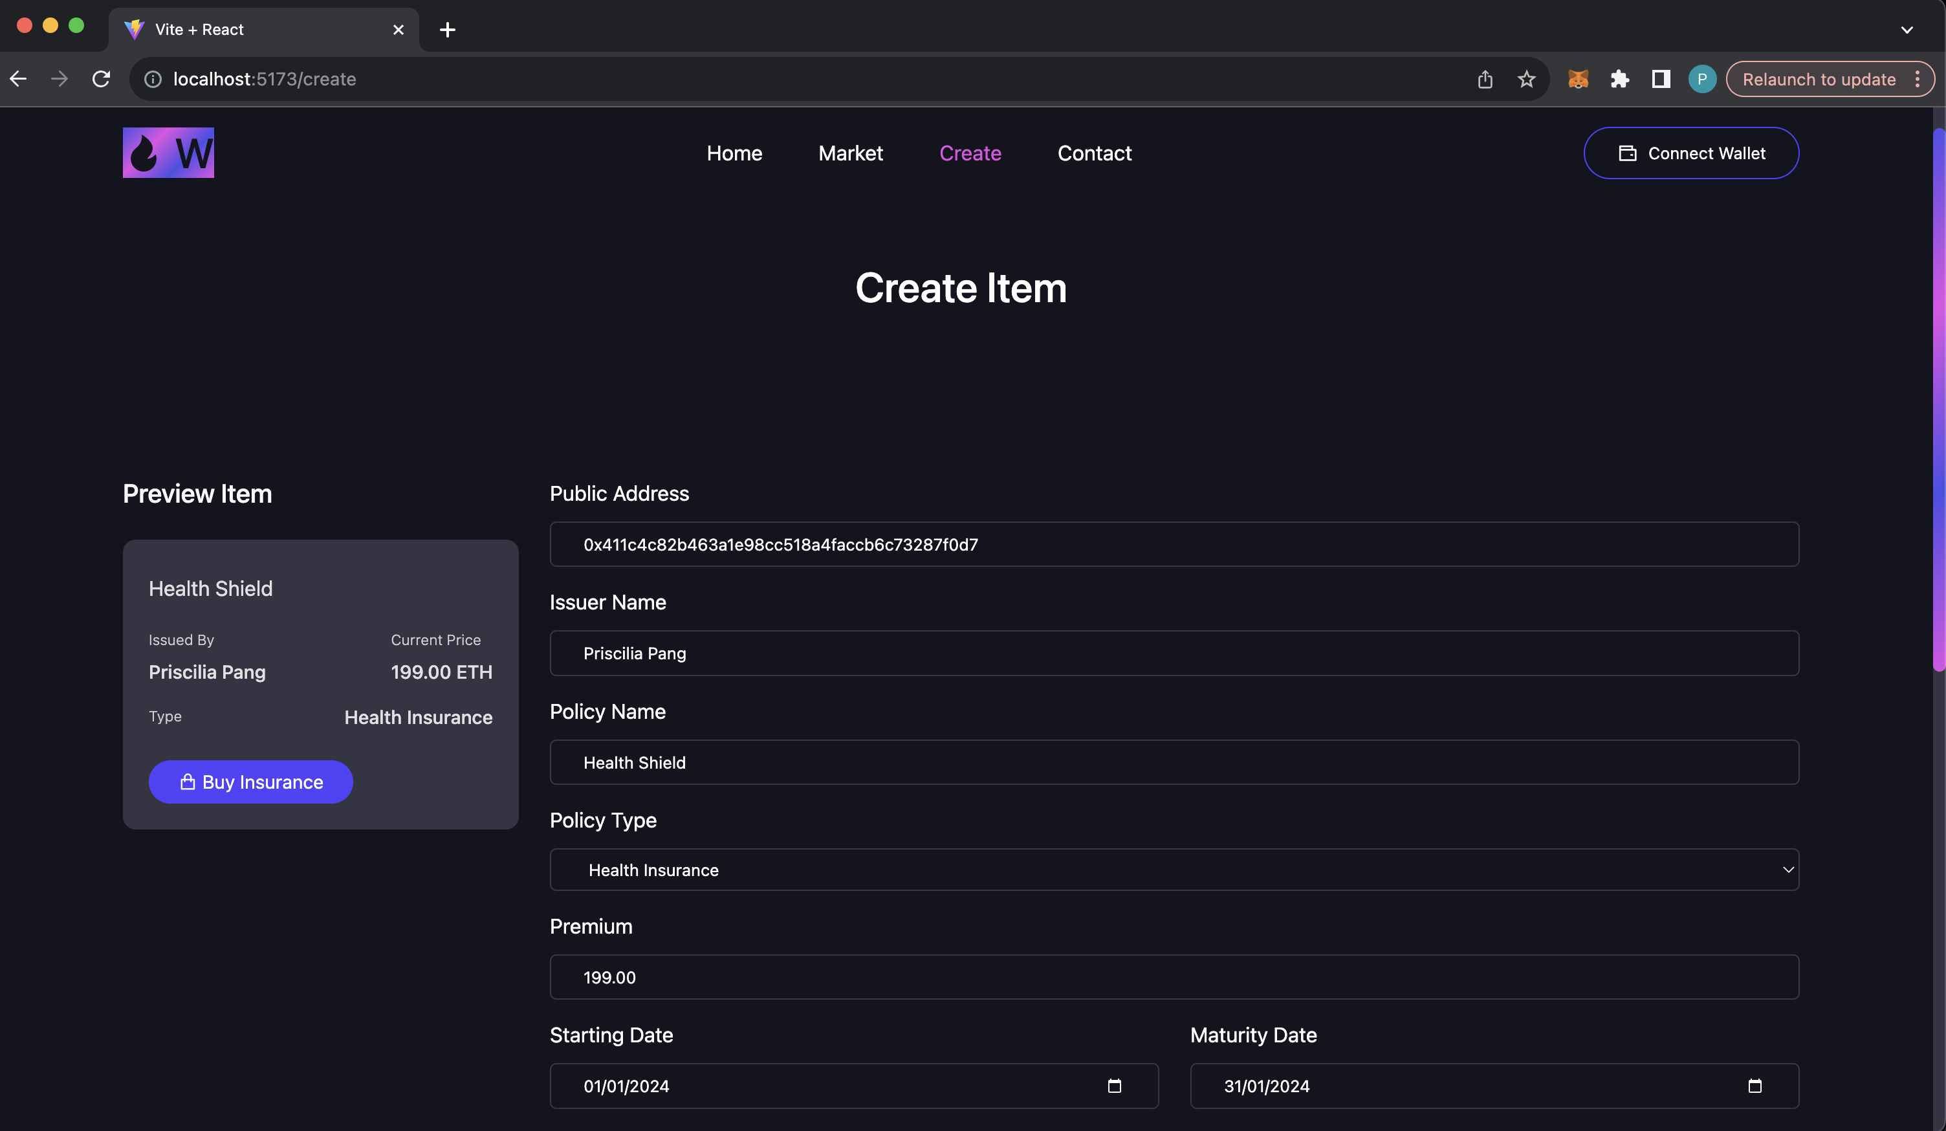The width and height of the screenshot is (1946, 1131).
Task: Expand the Policy Type dropdown
Action: 1174,870
